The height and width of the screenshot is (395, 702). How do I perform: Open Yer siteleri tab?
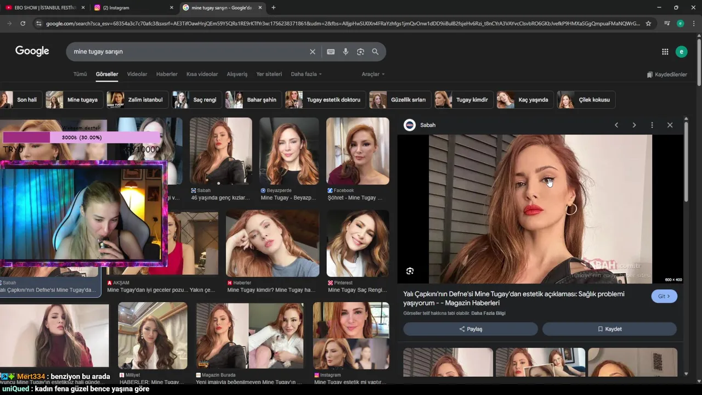(x=269, y=74)
